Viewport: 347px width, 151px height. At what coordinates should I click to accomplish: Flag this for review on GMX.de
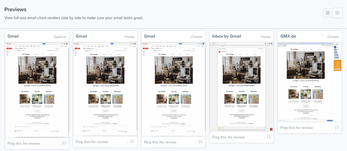point(297,128)
